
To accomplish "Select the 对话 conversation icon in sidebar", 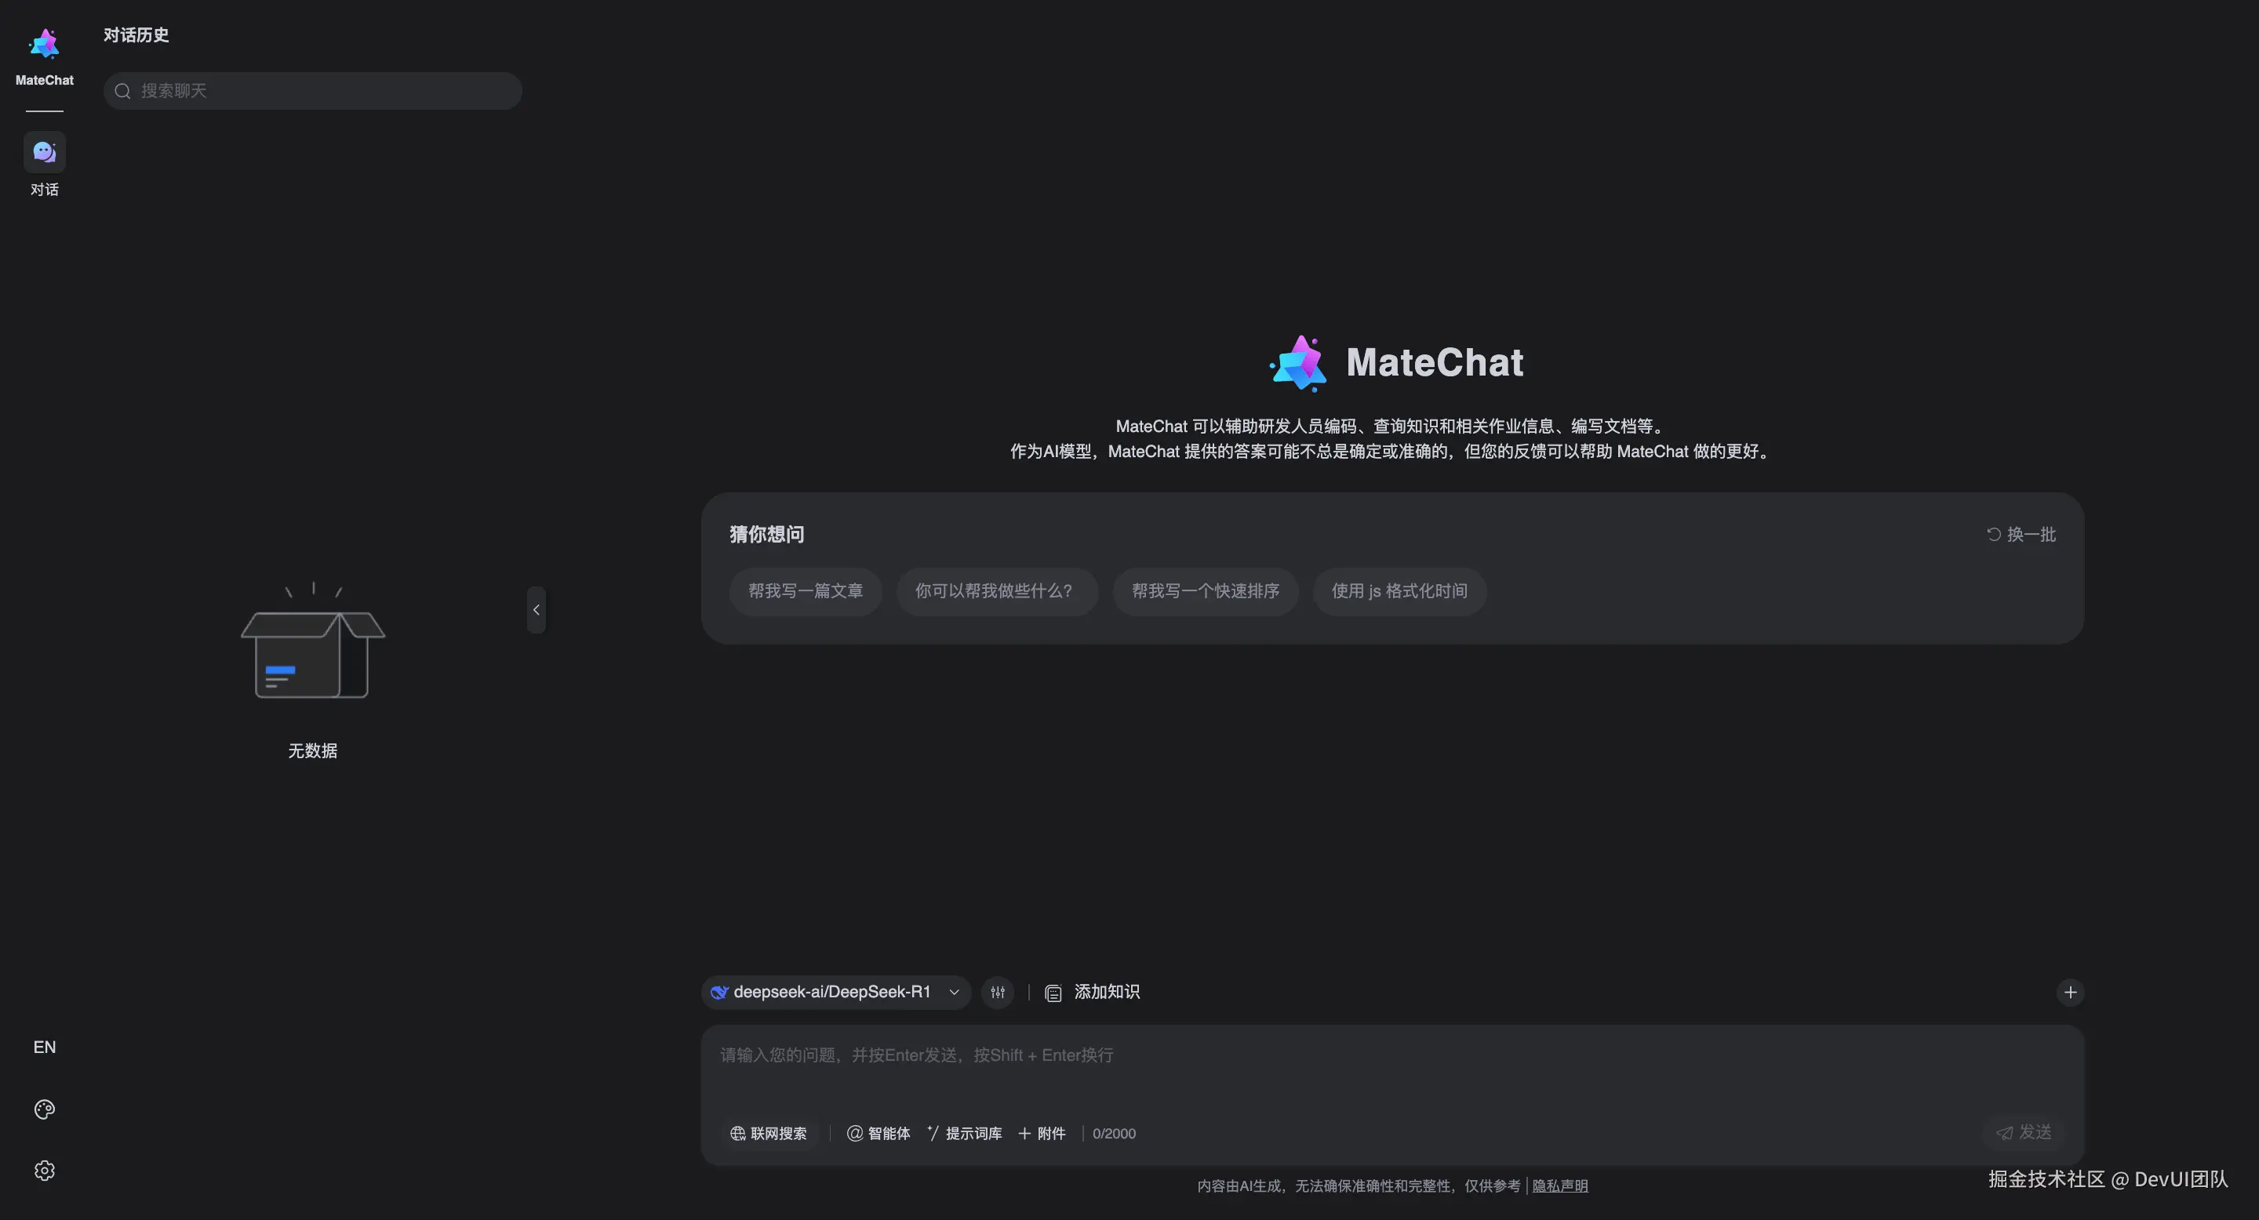I will click(44, 151).
